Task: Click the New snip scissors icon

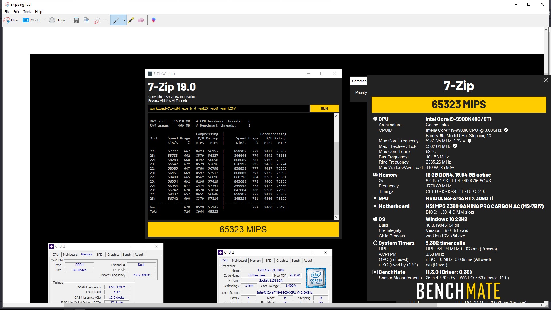Action: click(x=7, y=20)
